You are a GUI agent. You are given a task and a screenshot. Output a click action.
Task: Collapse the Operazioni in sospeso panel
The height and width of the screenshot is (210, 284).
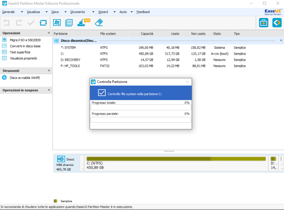[x=49, y=90]
